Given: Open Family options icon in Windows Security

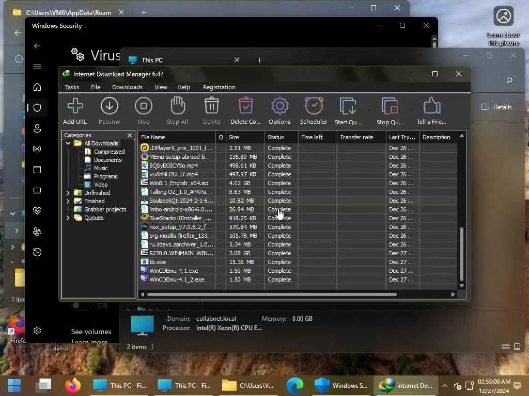Looking at the screenshot, I should 37,232.
